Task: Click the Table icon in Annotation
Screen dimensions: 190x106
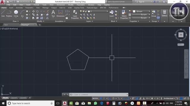Action: click(x=67, y=18)
